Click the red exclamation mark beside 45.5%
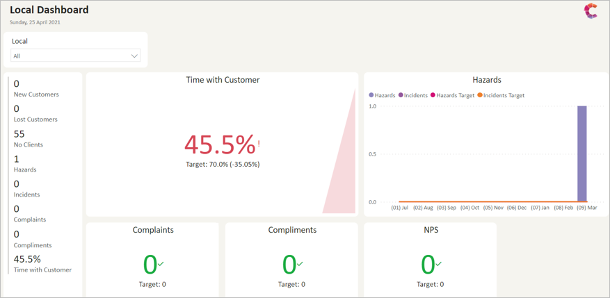The image size is (610, 298). pos(259,144)
